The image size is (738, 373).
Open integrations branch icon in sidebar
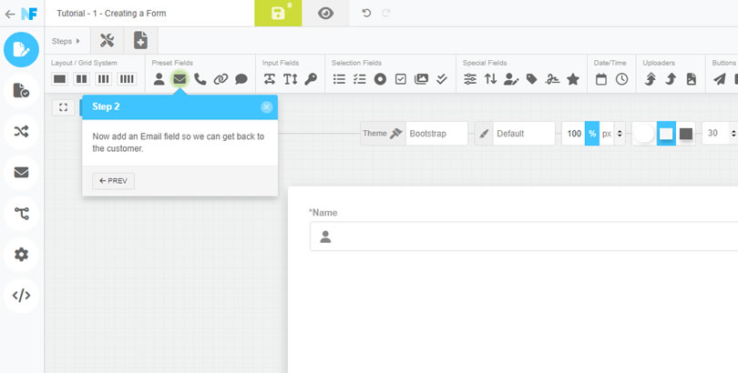pyautogui.click(x=21, y=214)
